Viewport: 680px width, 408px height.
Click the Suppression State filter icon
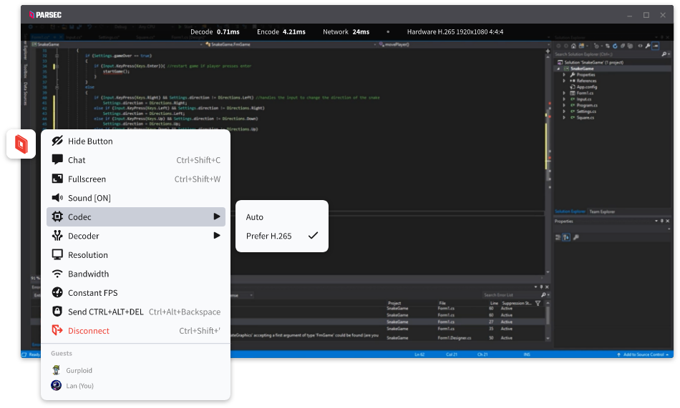pos(538,303)
